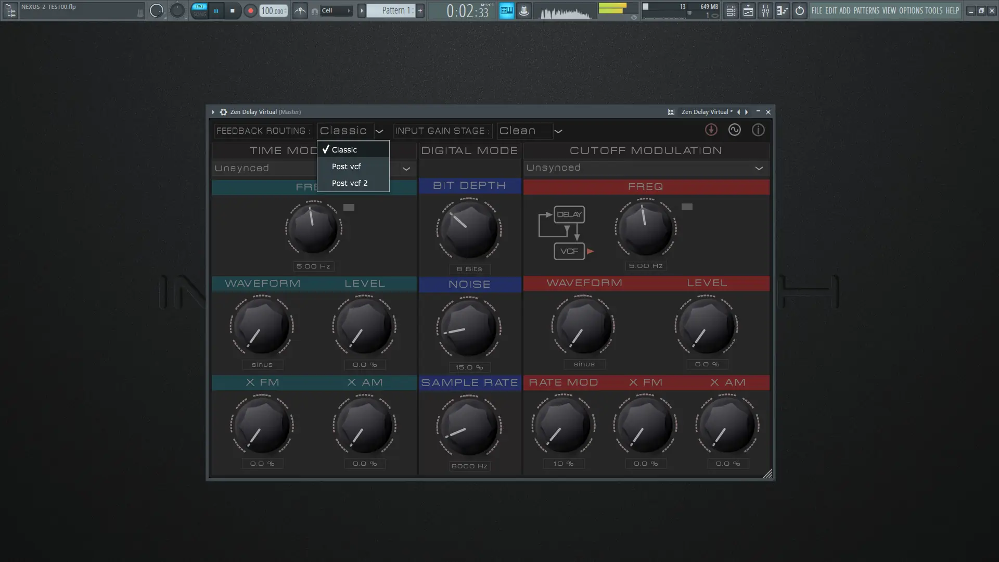Open the mixer view icon
Screen dimensions: 999x562
(765, 10)
